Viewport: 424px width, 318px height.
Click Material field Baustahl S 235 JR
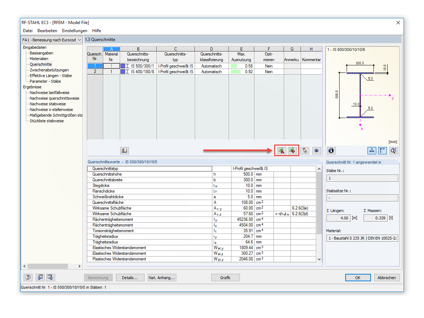point(362,238)
